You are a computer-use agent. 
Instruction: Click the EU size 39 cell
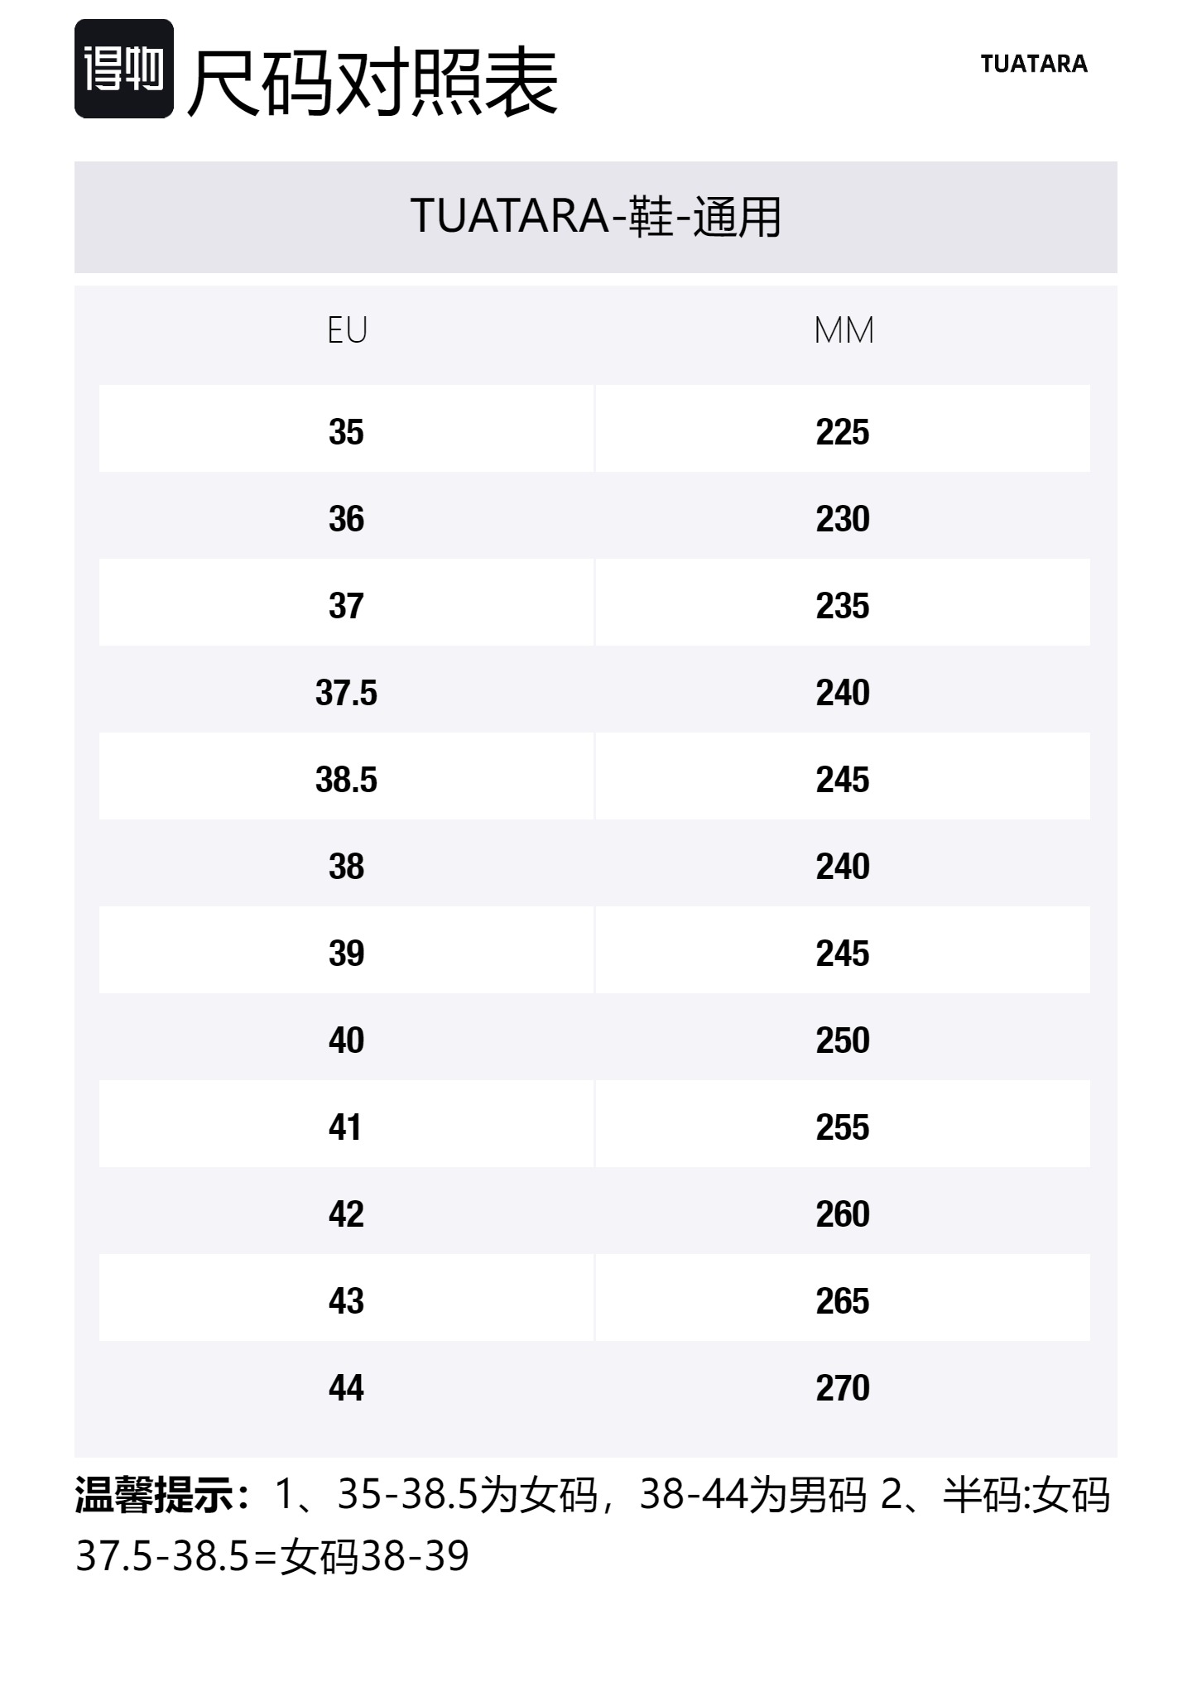346,954
